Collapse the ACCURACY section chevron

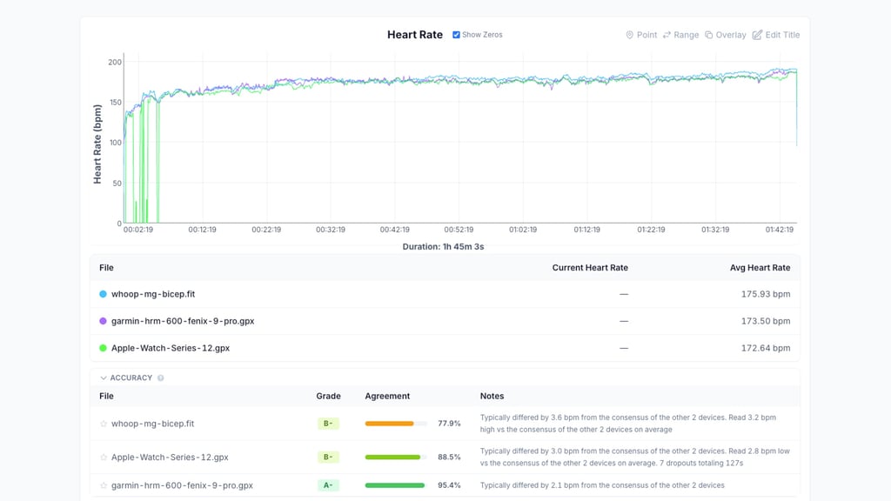104,377
